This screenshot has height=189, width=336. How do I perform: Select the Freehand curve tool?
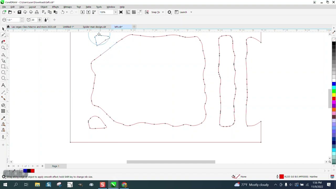point(3,55)
